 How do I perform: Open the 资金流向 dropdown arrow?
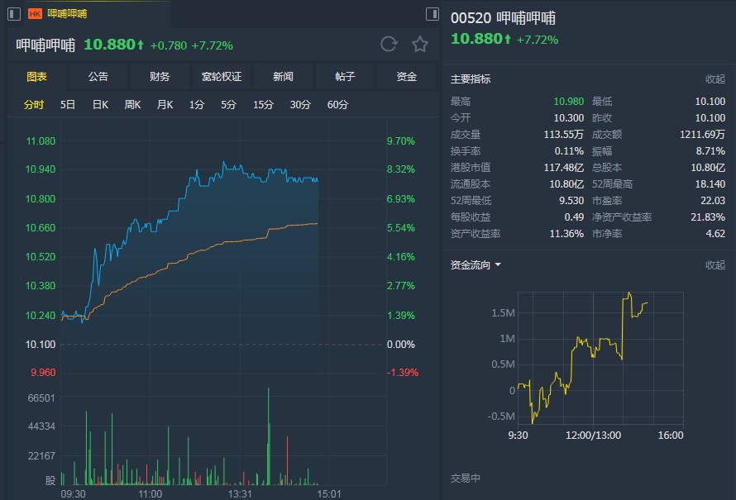[498, 265]
